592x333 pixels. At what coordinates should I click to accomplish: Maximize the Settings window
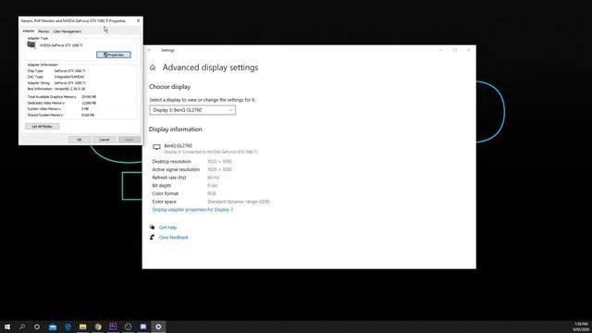[455, 50]
